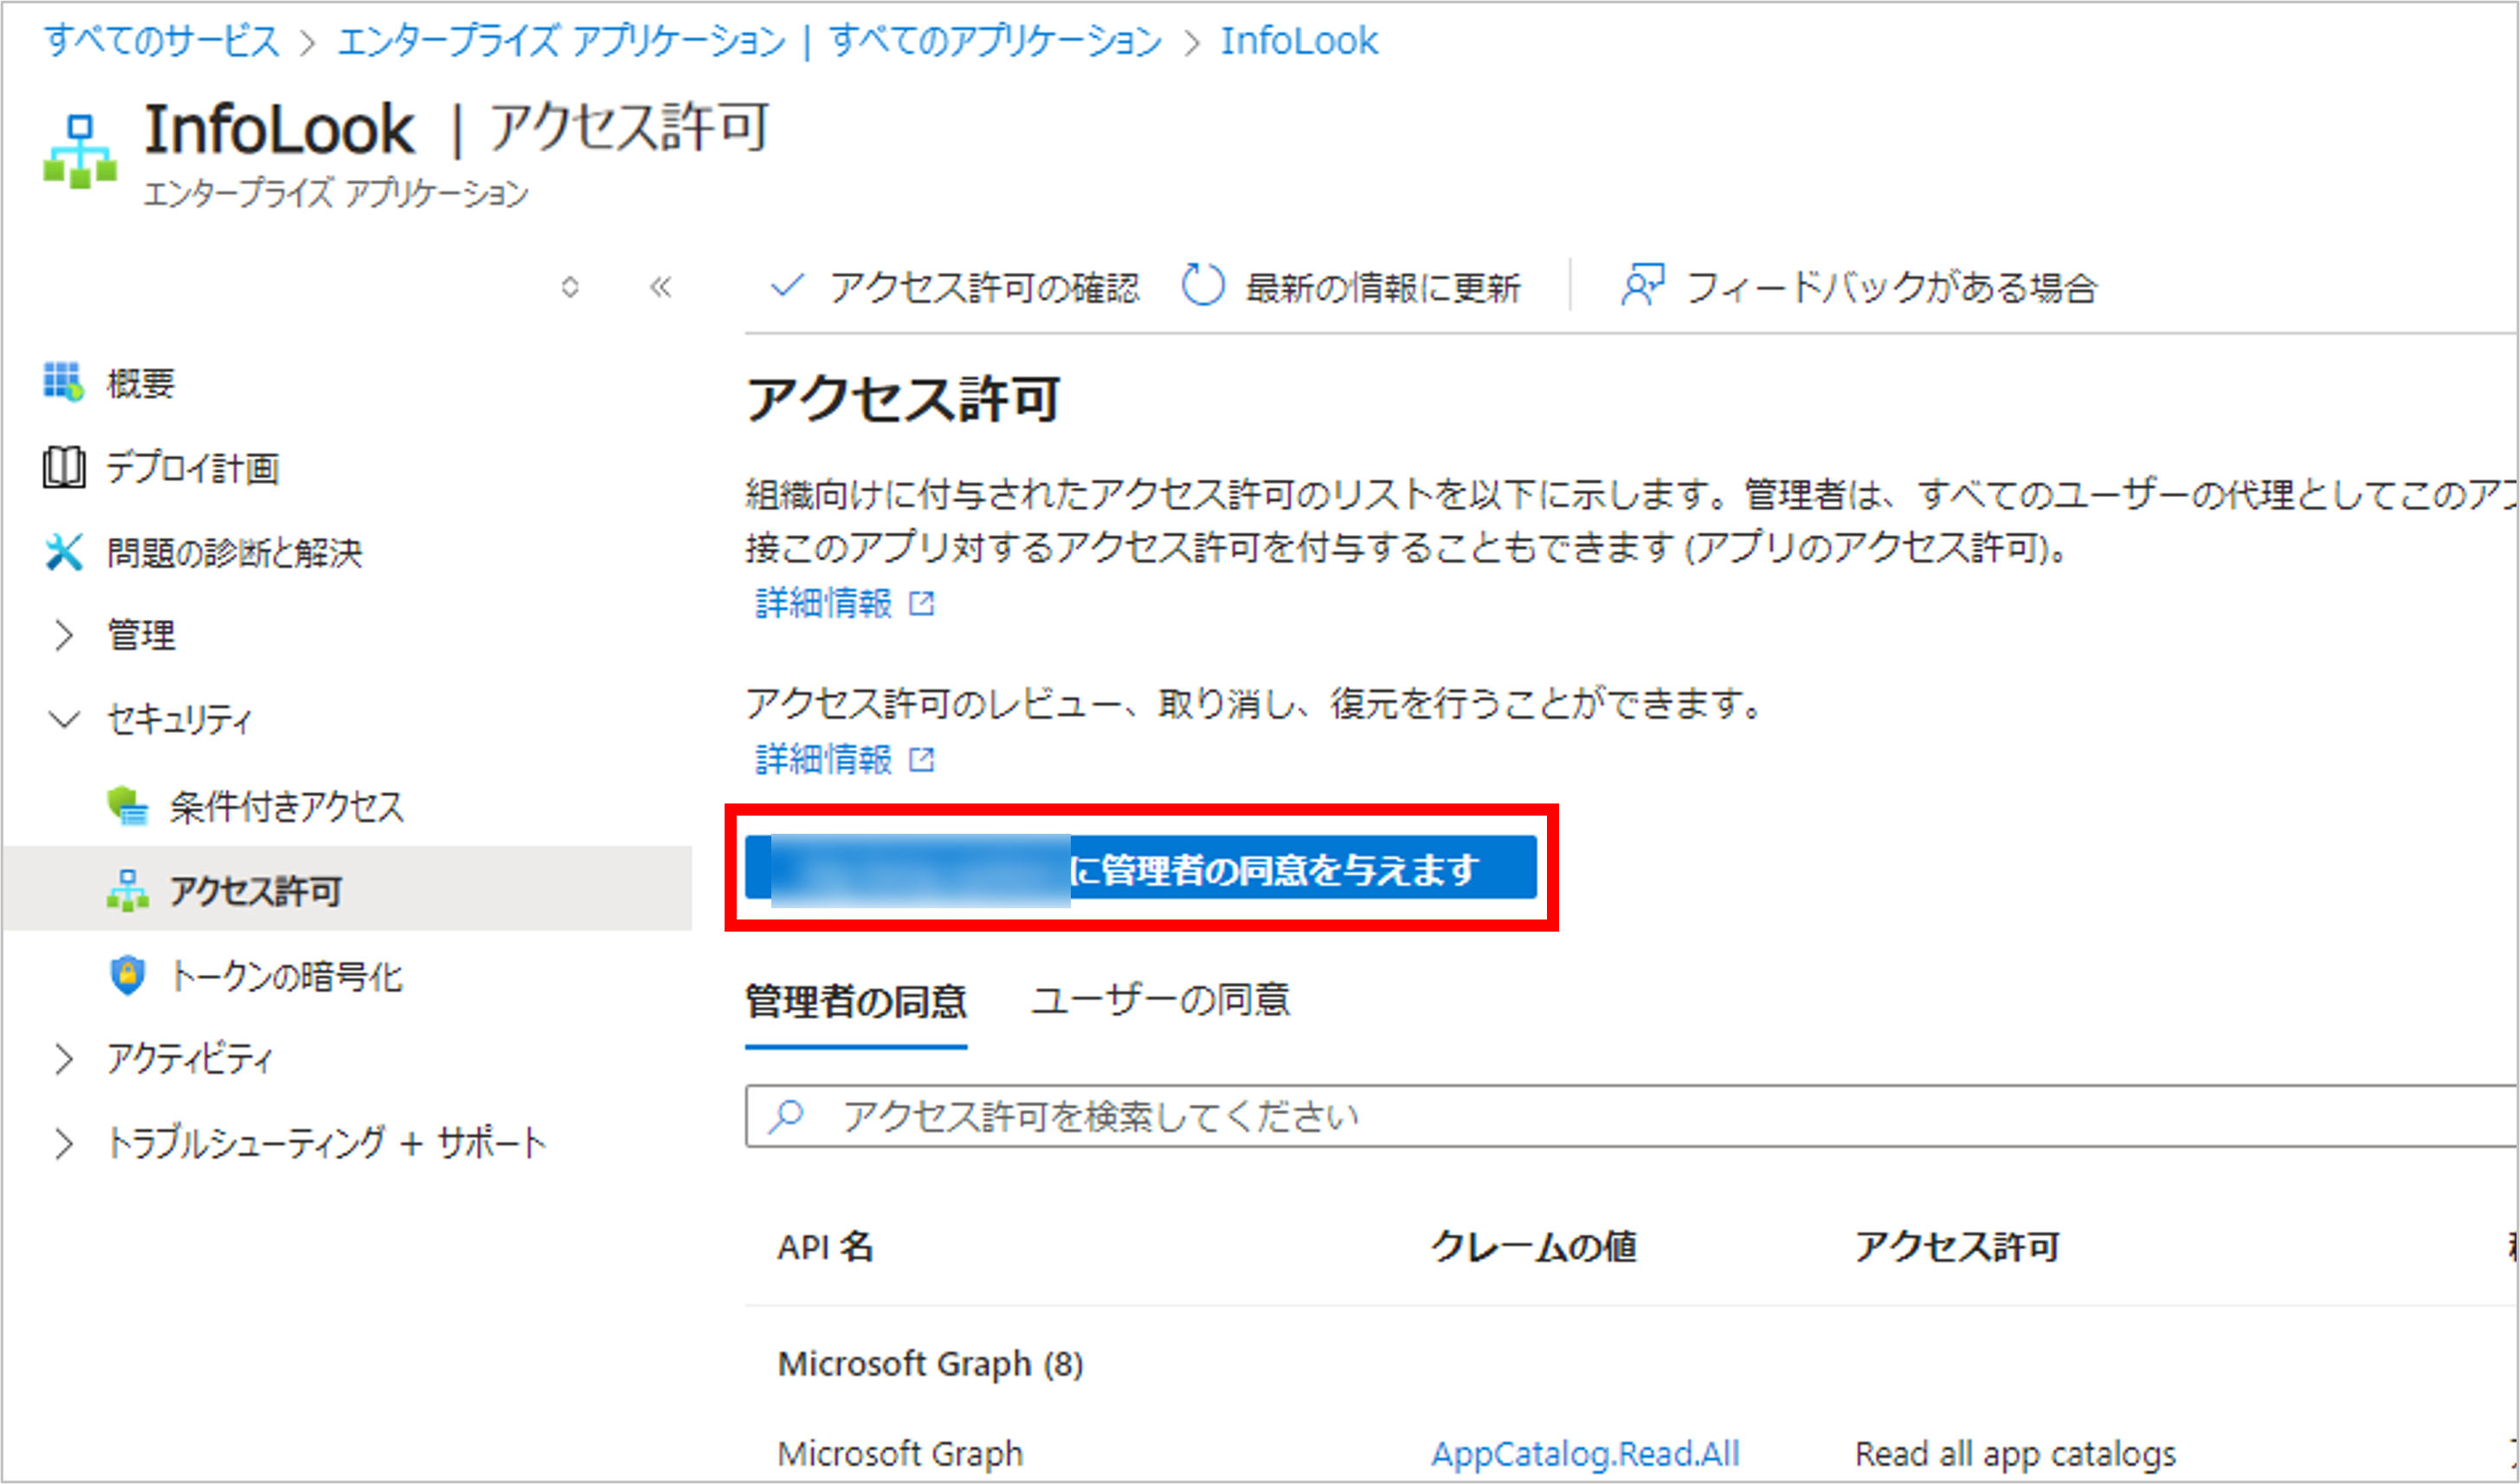The width and height of the screenshot is (2520, 1484).
Task: Go to エンタープライズ アプリケーション breadcrumb
Action: (x=562, y=41)
